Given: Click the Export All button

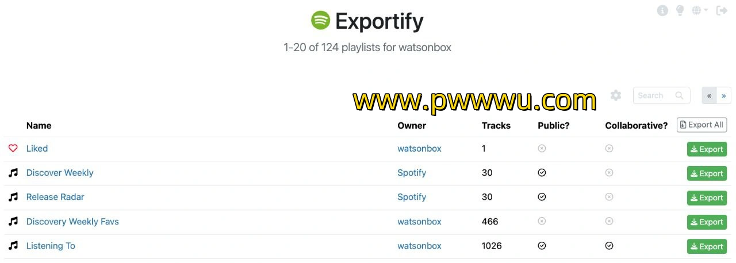Looking at the screenshot, I should pos(701,125).
